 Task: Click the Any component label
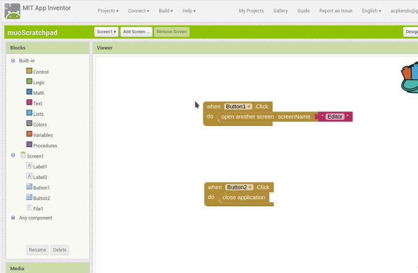pos(36,218)
